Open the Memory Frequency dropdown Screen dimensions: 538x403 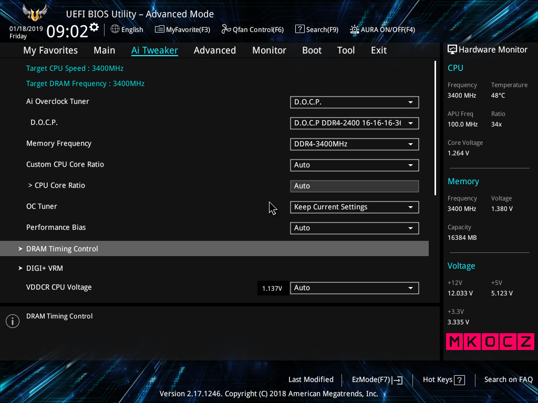tap(355, 144)
